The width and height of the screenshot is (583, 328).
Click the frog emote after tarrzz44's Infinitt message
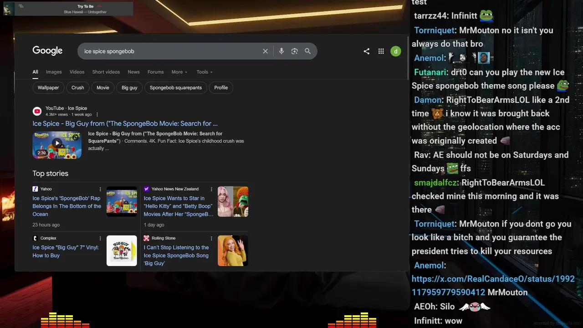(486, 16)
